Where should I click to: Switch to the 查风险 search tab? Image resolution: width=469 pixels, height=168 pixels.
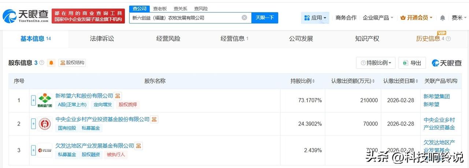(x=201, y=8)
